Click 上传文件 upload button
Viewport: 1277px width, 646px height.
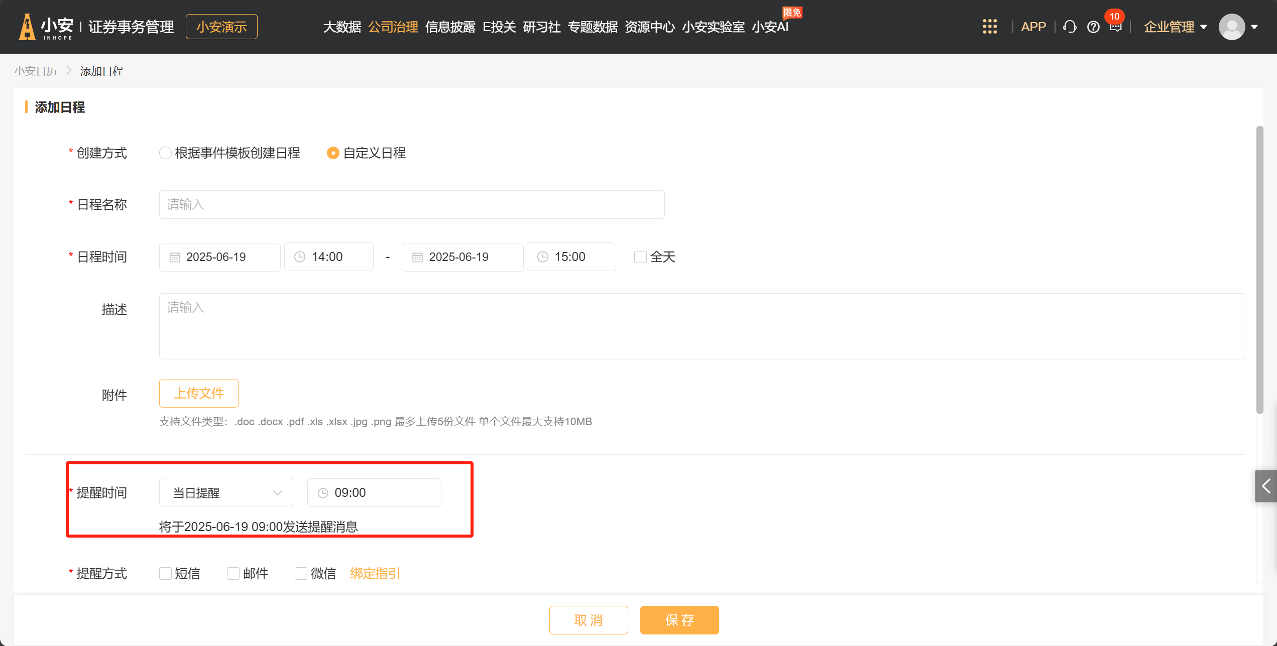click(x=198, y=393)
